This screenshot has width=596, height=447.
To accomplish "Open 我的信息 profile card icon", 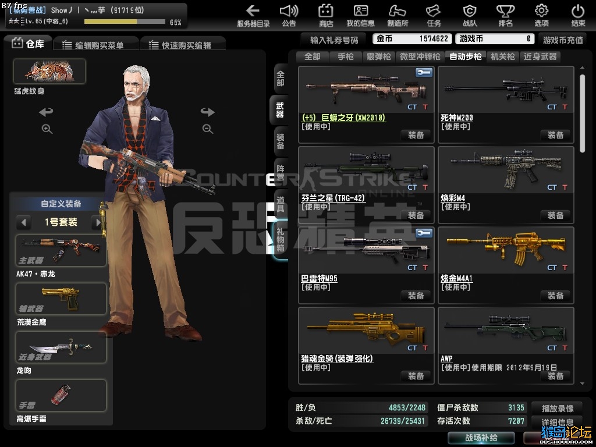I will pyautogui.click(x=360, y=10).
